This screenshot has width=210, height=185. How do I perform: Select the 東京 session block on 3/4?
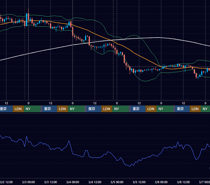[x=94, y=109]
